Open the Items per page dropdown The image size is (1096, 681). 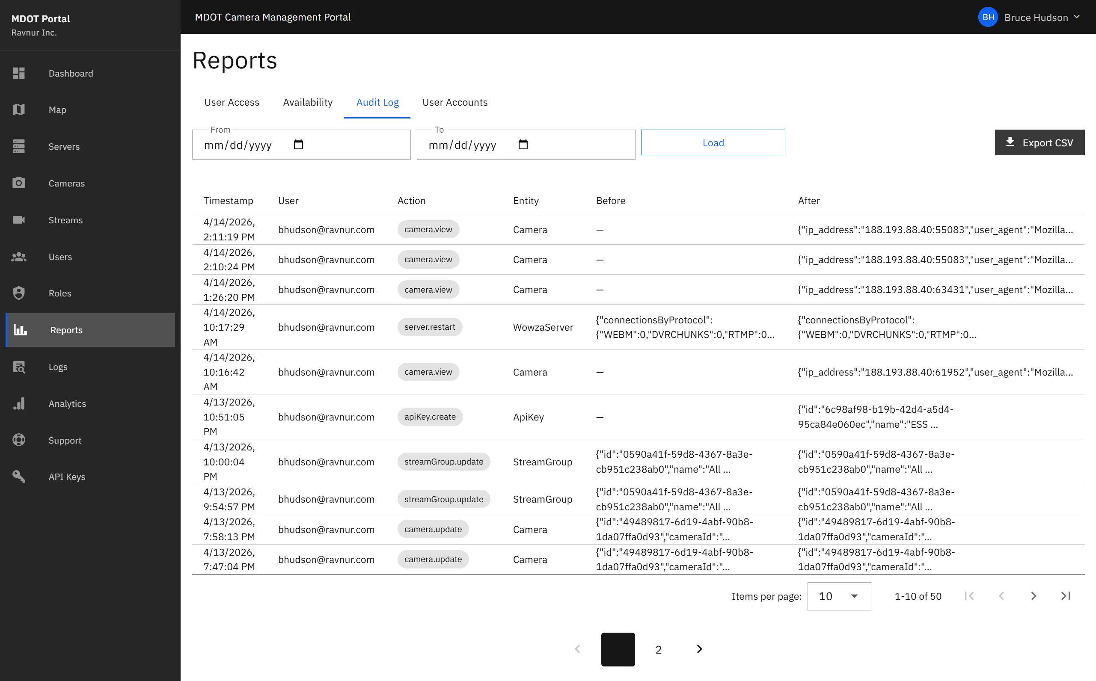click(839, 596)
